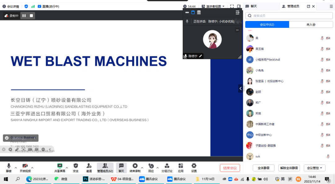335x184 pixels.
Task: Open the 安全 security shield icon
Action: tap(76, 166)
